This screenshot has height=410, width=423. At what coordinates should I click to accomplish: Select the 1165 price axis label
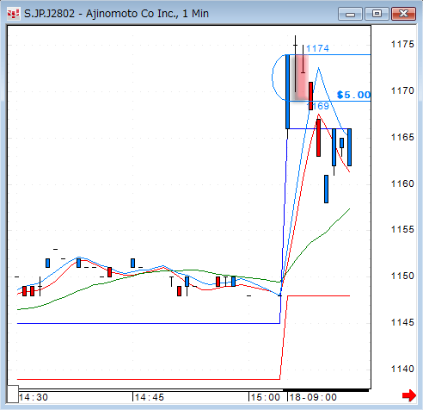(402, 137)
